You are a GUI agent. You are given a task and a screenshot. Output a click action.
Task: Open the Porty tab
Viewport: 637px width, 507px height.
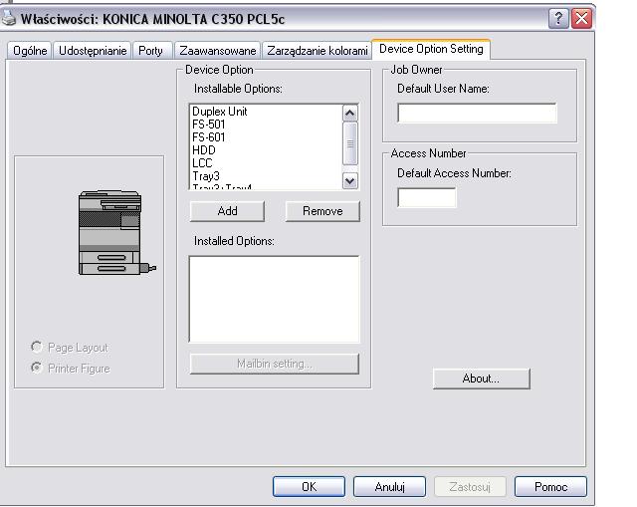point(150,51)
